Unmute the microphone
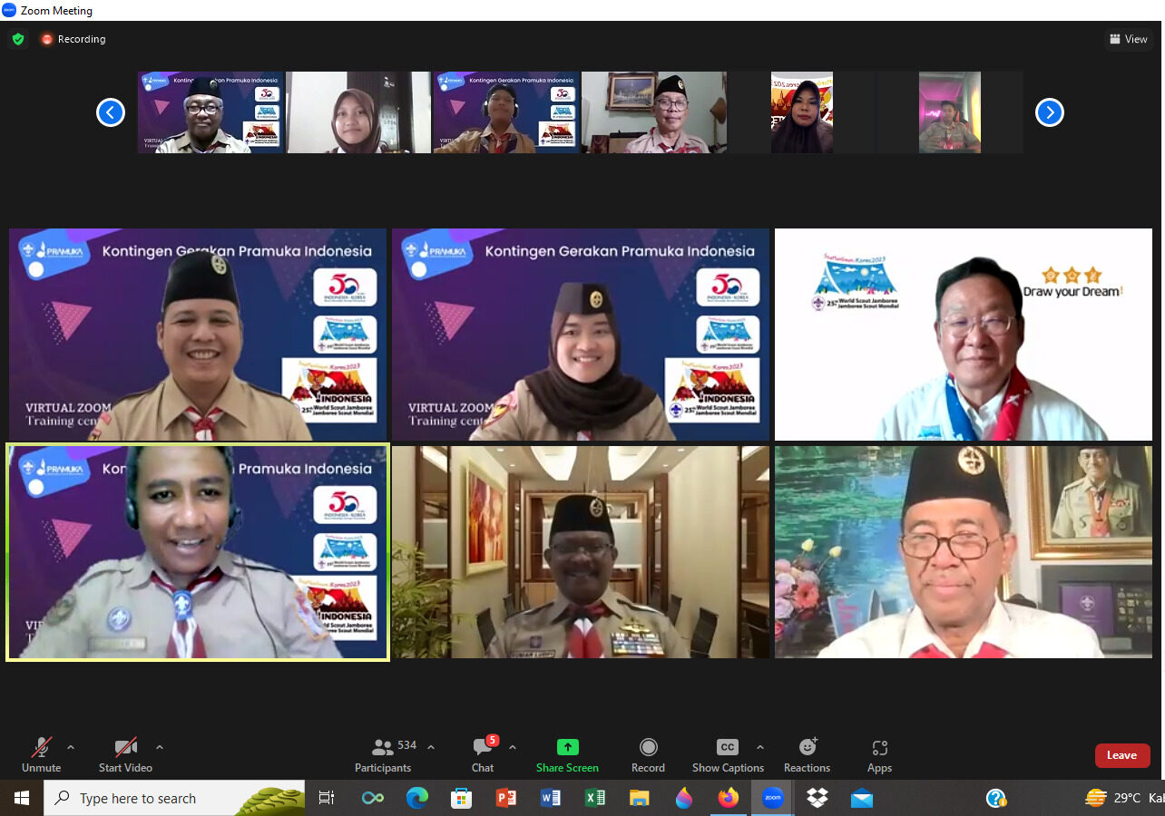Viewport: 1165px width, 816px height. (x=41, y=754)
